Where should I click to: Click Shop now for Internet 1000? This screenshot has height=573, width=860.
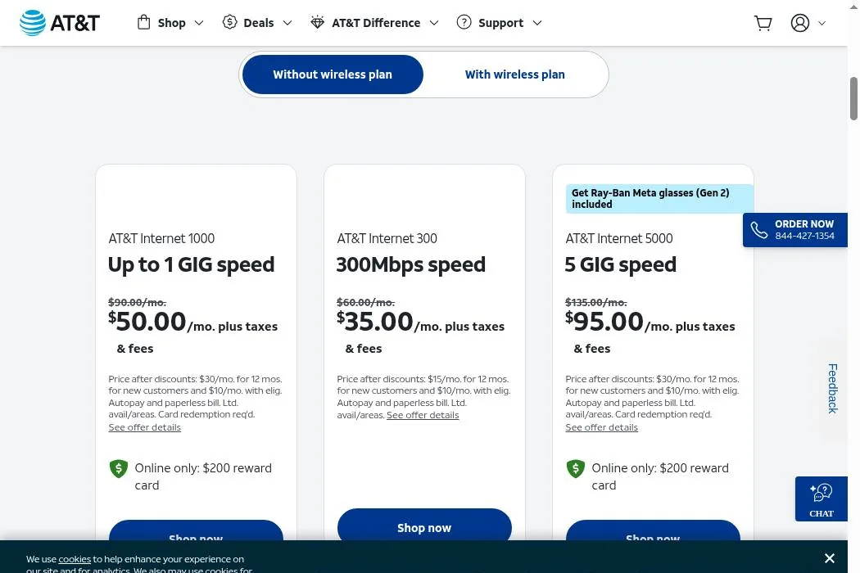pyautogui.click(x=196, y=530)
